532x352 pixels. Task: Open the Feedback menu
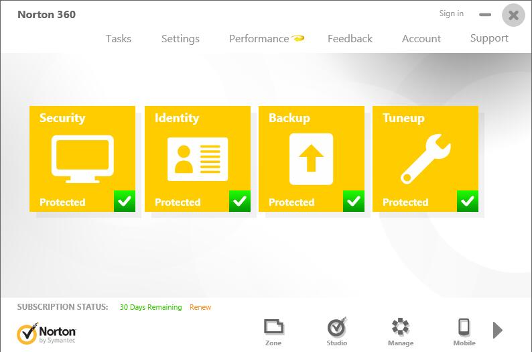pos(350,39)
